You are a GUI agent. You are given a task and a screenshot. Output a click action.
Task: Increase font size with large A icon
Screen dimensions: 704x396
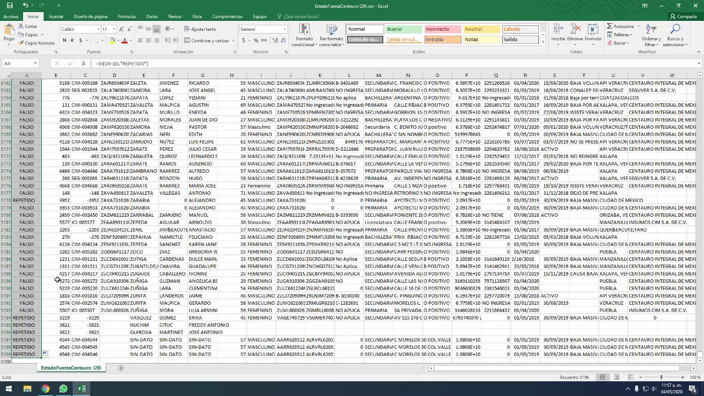pos(122,29)
